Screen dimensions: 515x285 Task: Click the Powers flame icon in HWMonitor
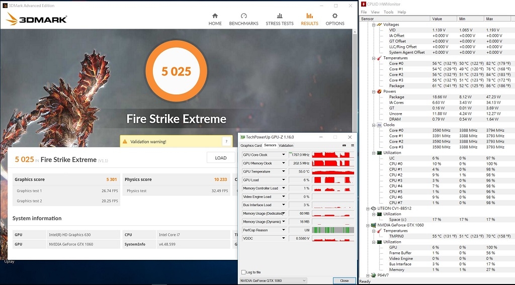click(379, 91)
